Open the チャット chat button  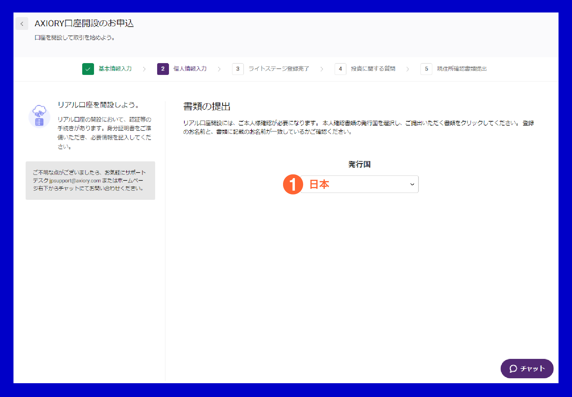[x=527, y=368]
